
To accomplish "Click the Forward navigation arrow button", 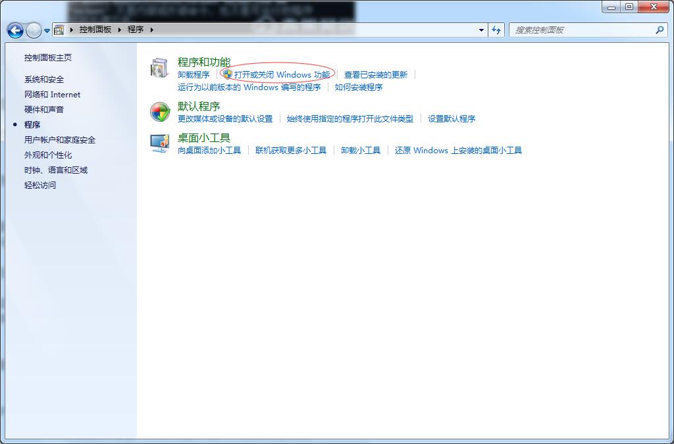I will [x=34, y=30].
